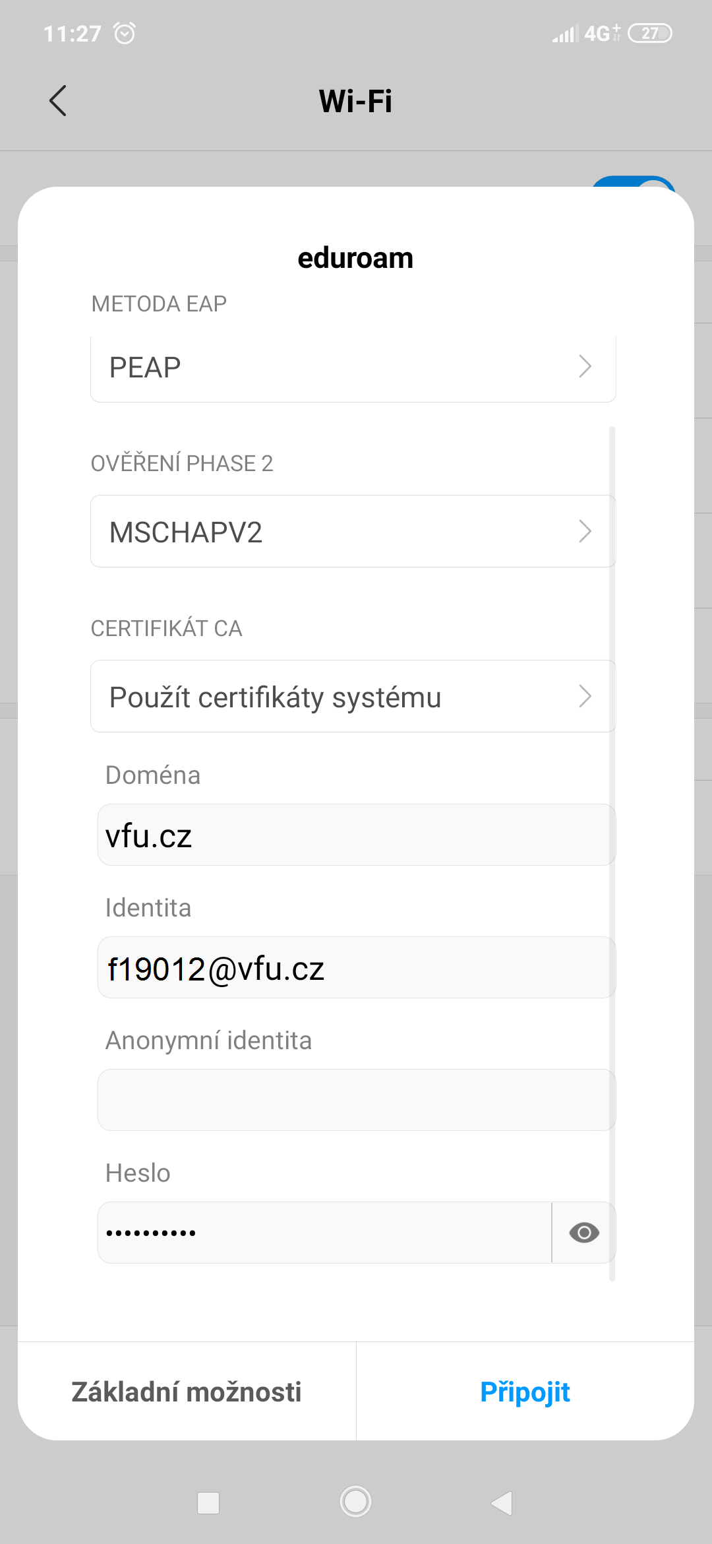Viewport: 712px width, 1544px height.
Task: Show password with the eye icon
Action: point(584,1233)
